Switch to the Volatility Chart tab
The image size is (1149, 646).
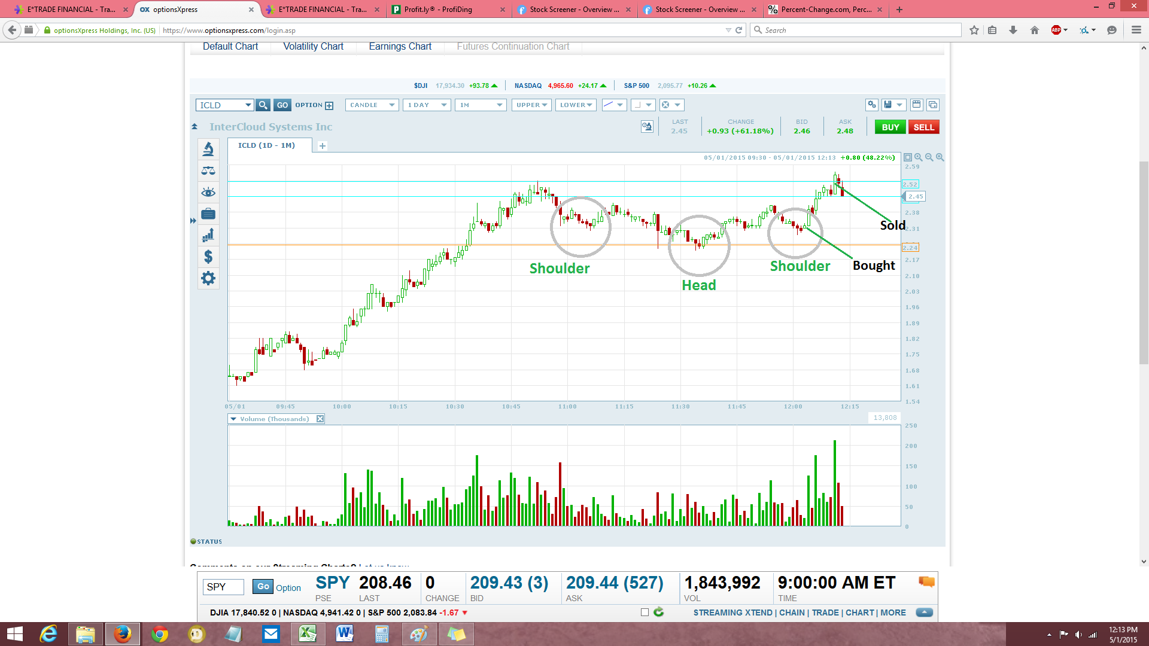(313, 47)
